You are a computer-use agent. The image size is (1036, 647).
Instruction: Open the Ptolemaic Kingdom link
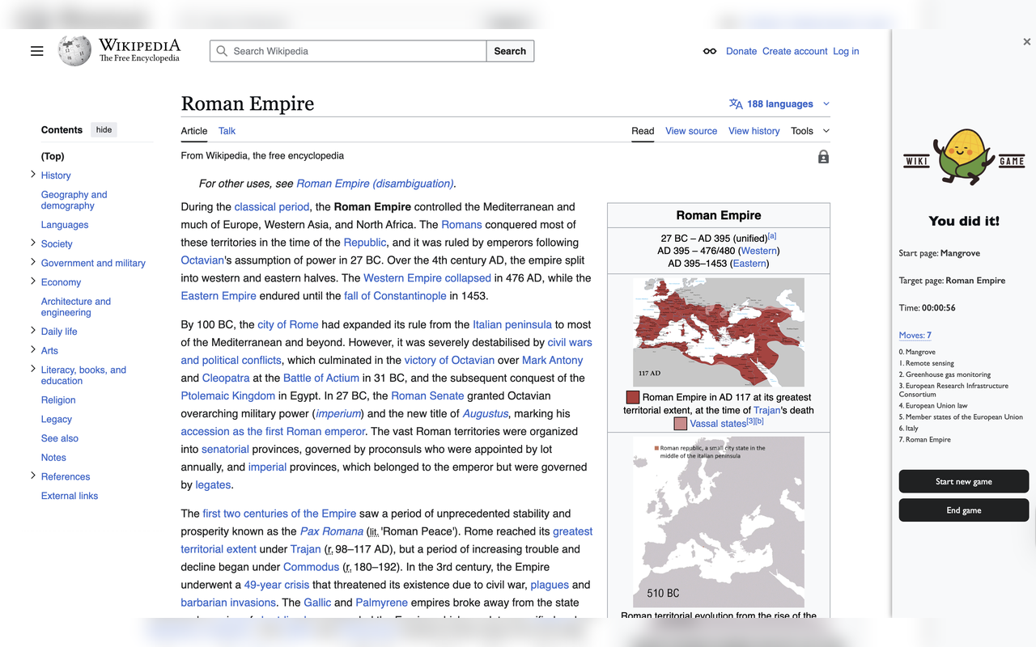[228, 395]
